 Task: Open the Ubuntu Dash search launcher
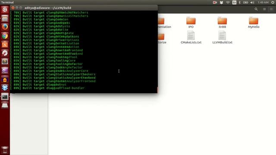[5, 9]
